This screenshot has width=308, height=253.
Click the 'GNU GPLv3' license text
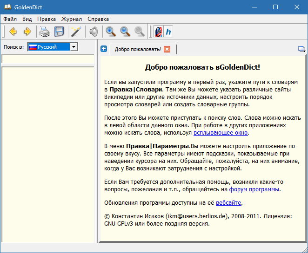click(119, 224)
